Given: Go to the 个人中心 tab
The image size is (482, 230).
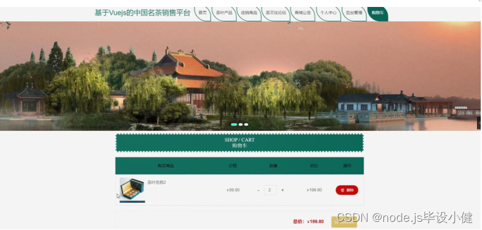Looking at the screenshot, I should [328, 13].
